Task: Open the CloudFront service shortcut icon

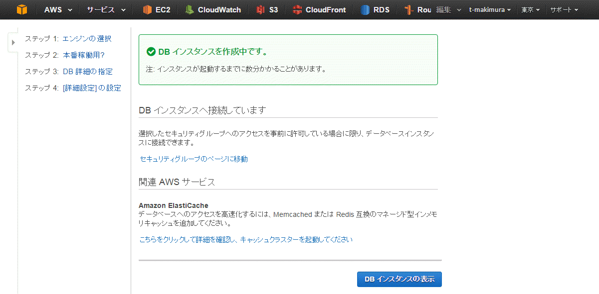Action: 297,9
